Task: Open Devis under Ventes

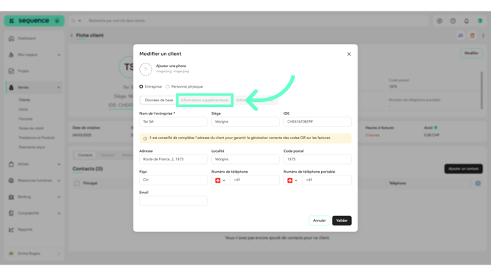Action: (x=23, y=110)
